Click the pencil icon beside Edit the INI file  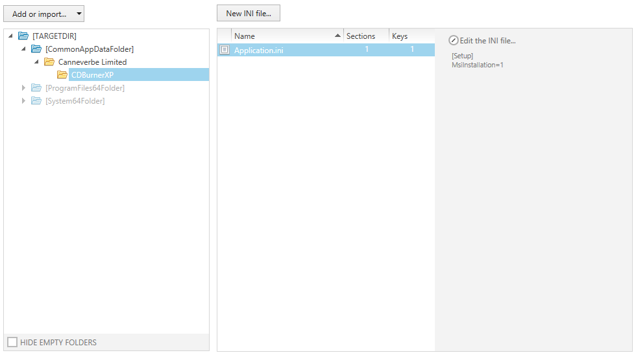[454, 41]
